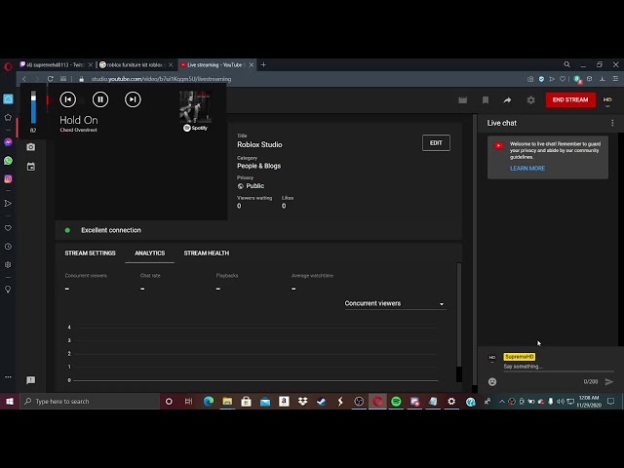Click the address bar URL
This screenshot has width=624, height=468.
point(161,79)
